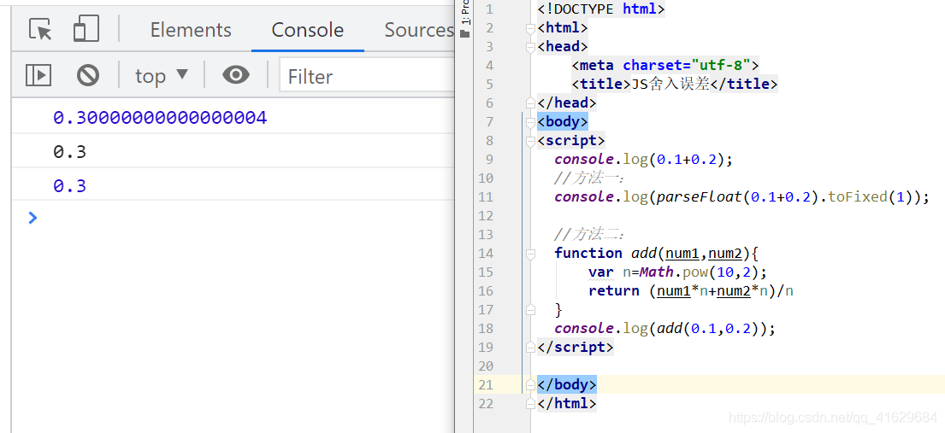Viewport: 945px width, 433px height.
Task: Select line number 12 in the gutter
Action: point(485,215)
